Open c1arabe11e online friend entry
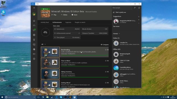 126,43
